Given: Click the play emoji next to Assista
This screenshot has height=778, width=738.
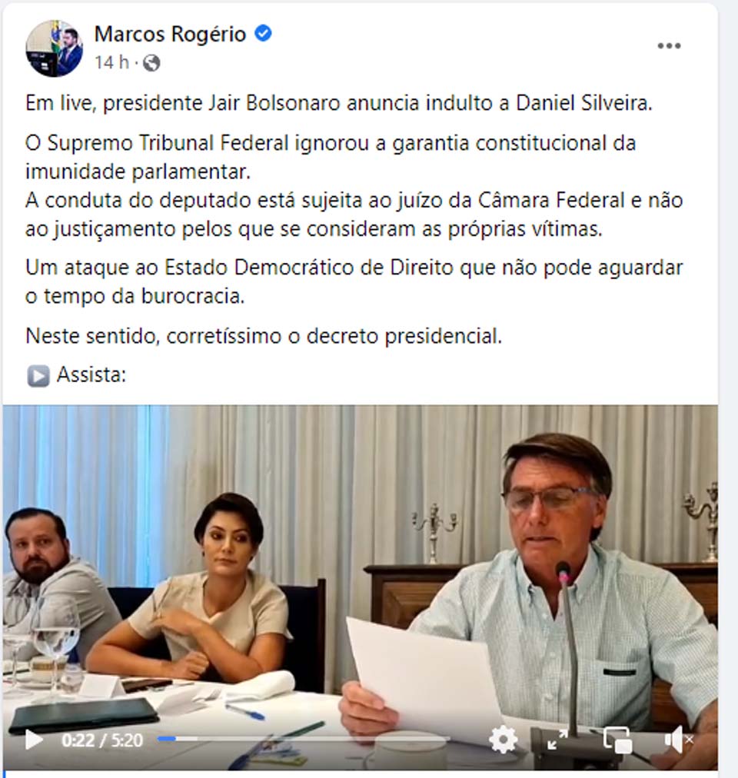Looking at the screenshot, I should click(x=38, y=376).
